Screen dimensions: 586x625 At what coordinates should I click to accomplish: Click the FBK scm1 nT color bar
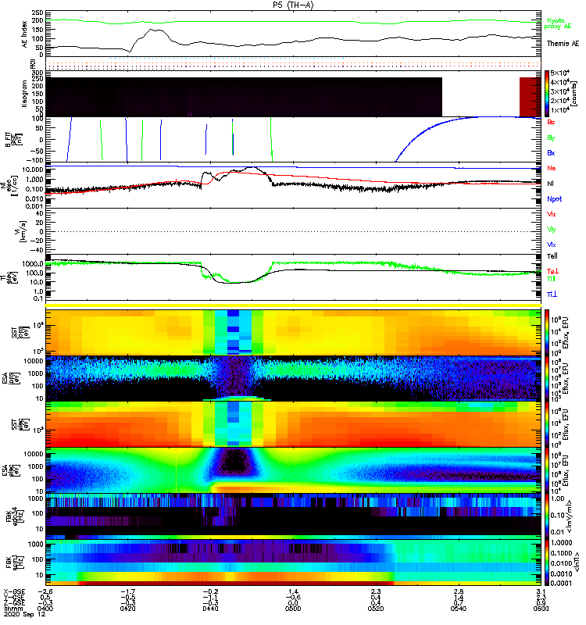[548, 562]
